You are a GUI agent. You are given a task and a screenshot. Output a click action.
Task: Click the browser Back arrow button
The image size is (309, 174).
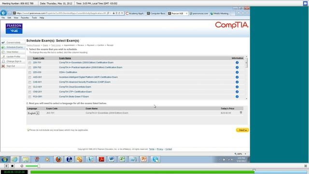click(x=3, y=13)
